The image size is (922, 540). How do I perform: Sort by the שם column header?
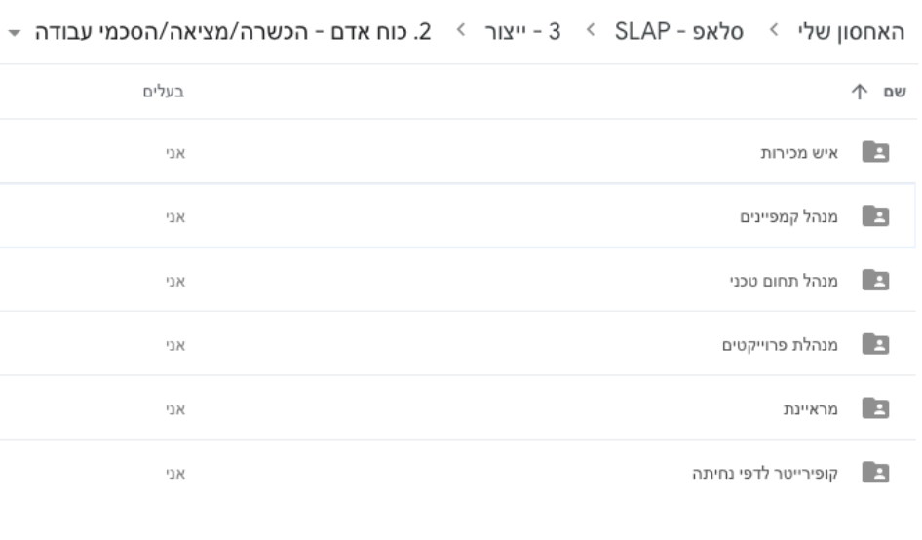pyautogui.click(x=895, y=92)
